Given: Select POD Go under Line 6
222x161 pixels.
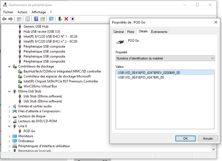Looking at the screenshot, I should tap(29, 131).
